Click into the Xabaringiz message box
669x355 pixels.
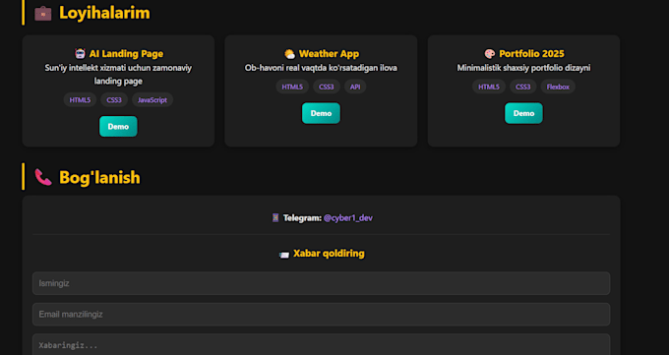322,345
